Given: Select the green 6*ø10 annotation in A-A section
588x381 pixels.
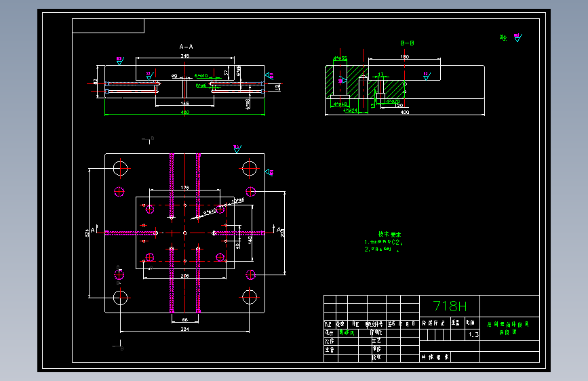Looking at the screenshot, I should pyautogui.click(x=201, y=76).
